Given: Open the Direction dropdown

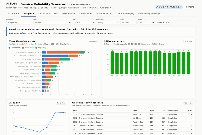Looking at the screenshot, I should [x=146, y=23].
